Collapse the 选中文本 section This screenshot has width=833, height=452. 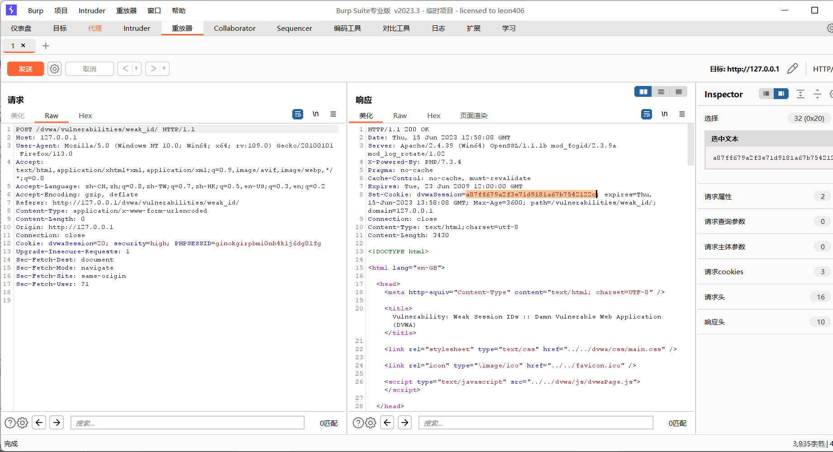(x=768, y=138)
